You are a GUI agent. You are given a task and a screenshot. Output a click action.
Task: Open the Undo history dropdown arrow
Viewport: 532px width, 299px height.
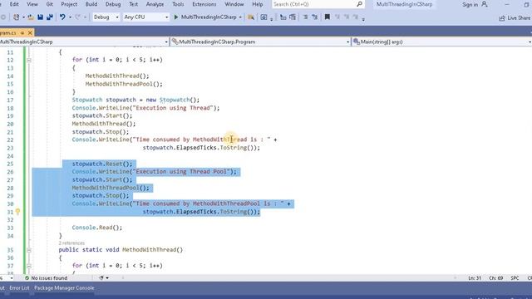[x=70, y=17]
